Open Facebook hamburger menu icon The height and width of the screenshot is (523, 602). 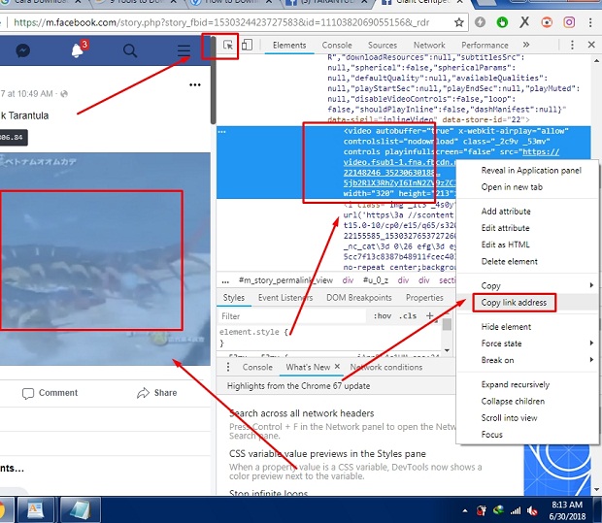pyautogui.click(x=184, y=50)
